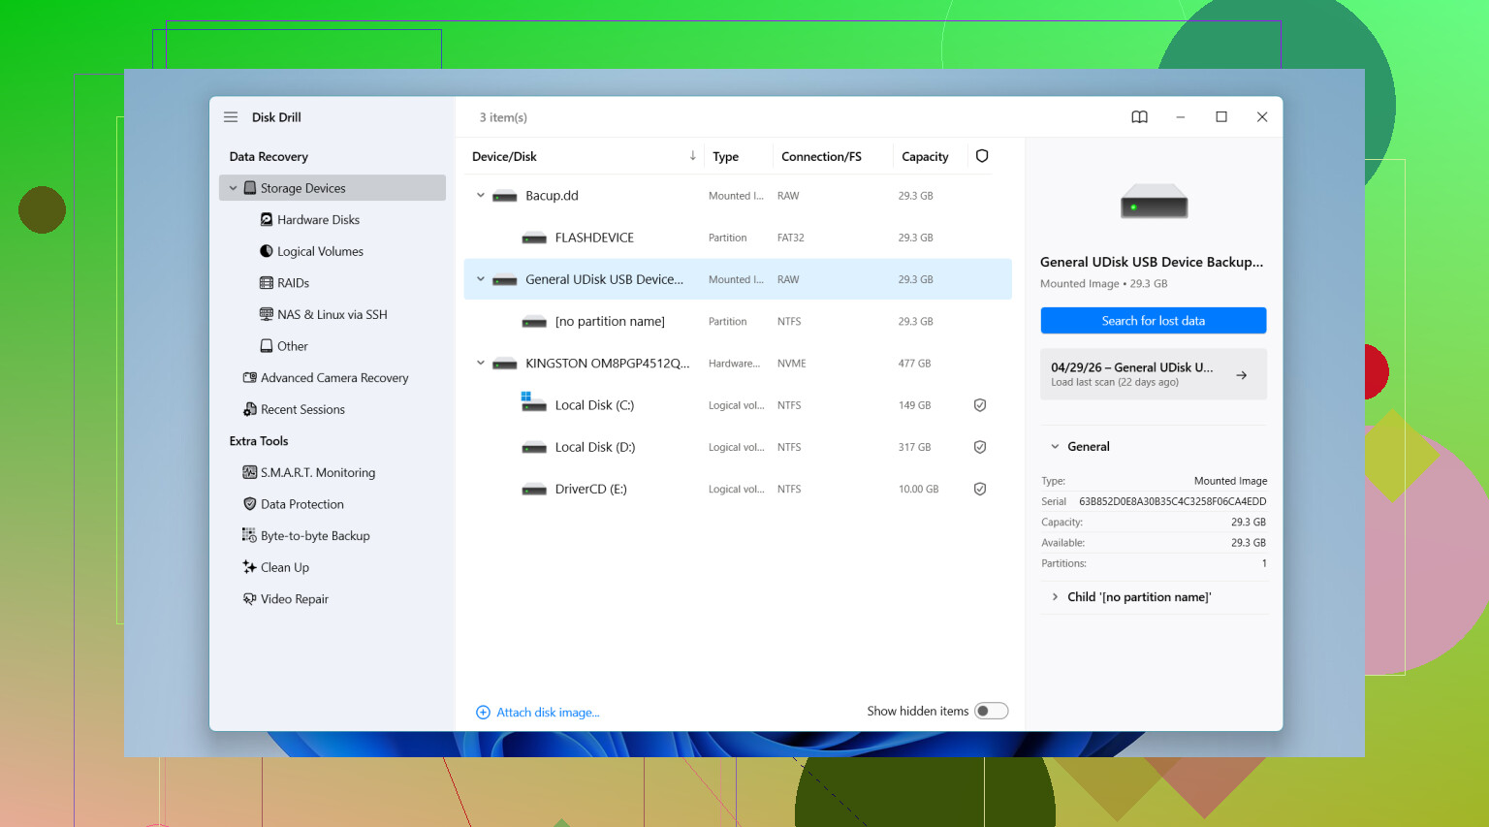Select Other under Storage Devices
The height and width of the screenshot is (827, 1489).
coord(293,346)
